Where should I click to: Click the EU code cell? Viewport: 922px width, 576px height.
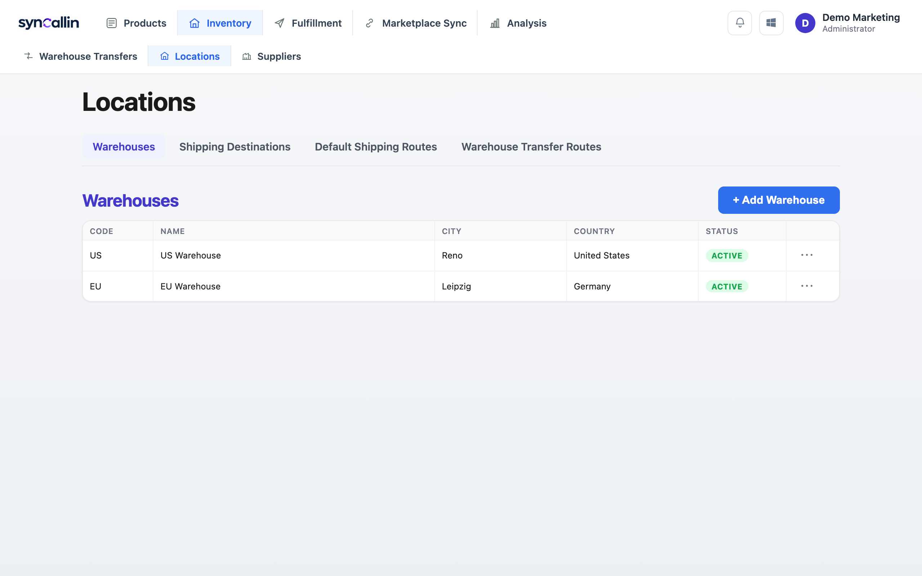point(118,286)
